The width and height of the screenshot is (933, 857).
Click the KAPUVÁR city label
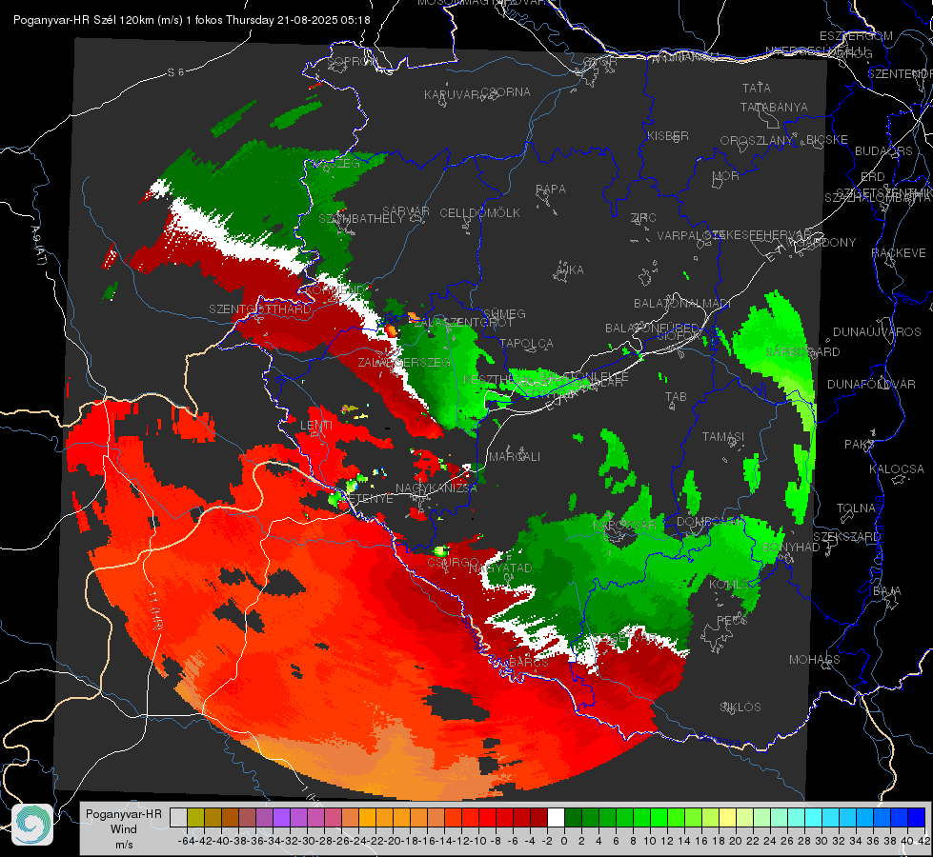pyautogui.click(x=453, y=95)
